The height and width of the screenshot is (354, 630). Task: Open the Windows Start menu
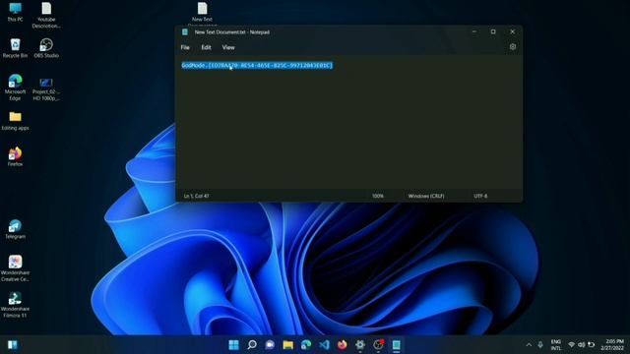233,345
